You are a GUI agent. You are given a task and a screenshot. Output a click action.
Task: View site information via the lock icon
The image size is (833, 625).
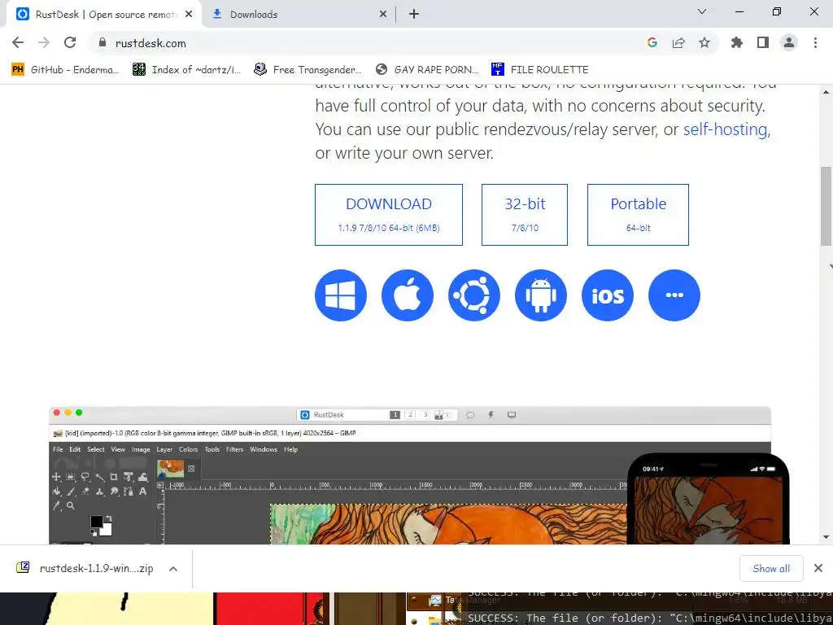point(102,43)
